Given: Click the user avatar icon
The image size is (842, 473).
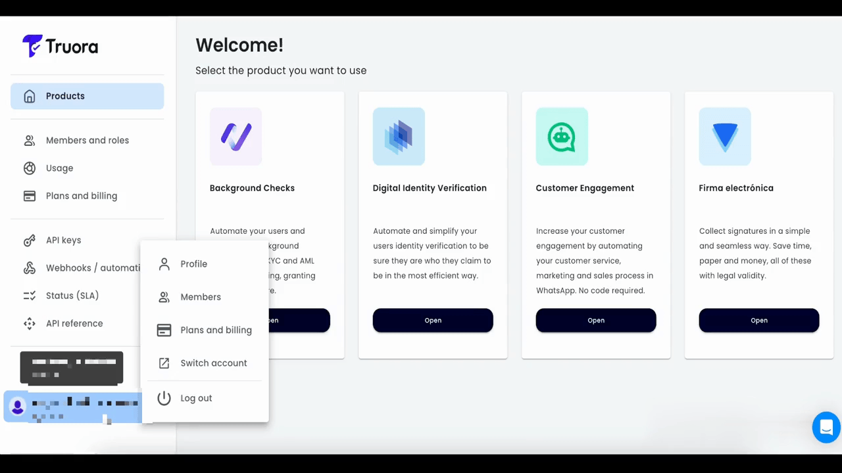Looking at the screenshot, I should [x=18, y=406].
